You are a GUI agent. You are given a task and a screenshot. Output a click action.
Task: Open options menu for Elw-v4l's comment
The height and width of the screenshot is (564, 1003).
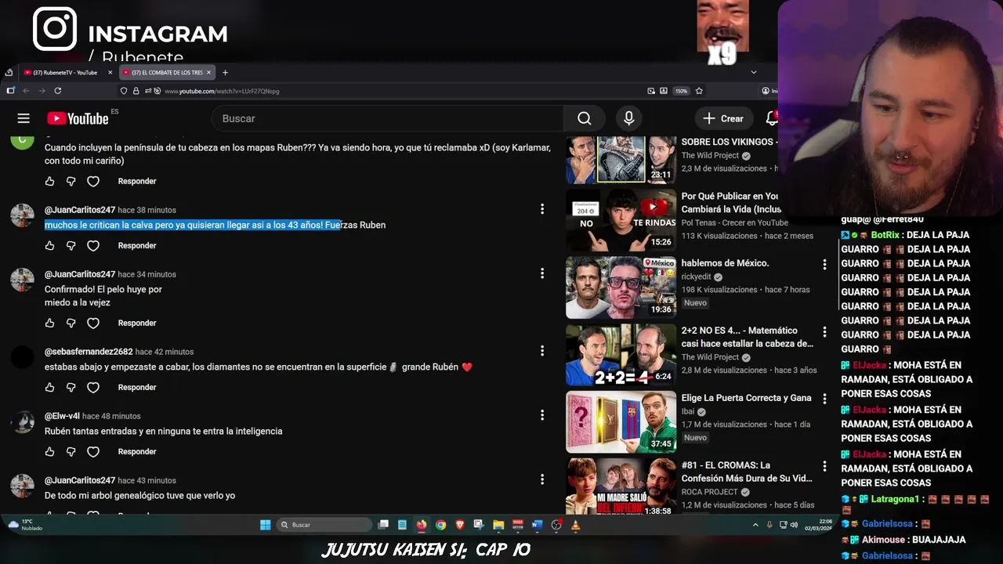point(541,415)
